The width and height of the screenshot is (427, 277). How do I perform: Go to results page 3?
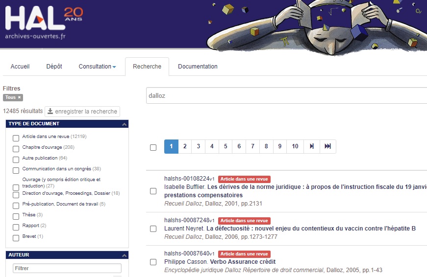click(x=199, y=146)
